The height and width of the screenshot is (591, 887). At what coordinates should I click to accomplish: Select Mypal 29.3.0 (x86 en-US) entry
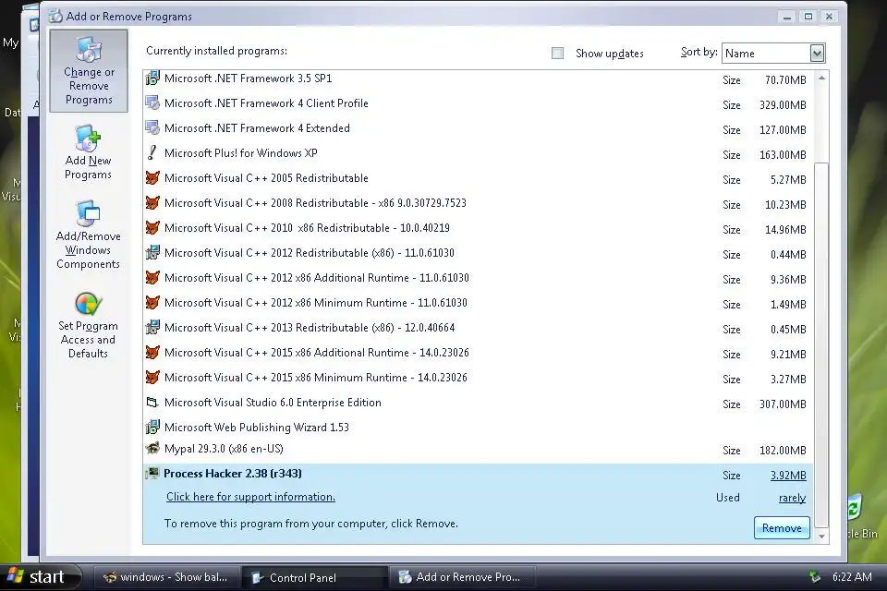(479, 450)
